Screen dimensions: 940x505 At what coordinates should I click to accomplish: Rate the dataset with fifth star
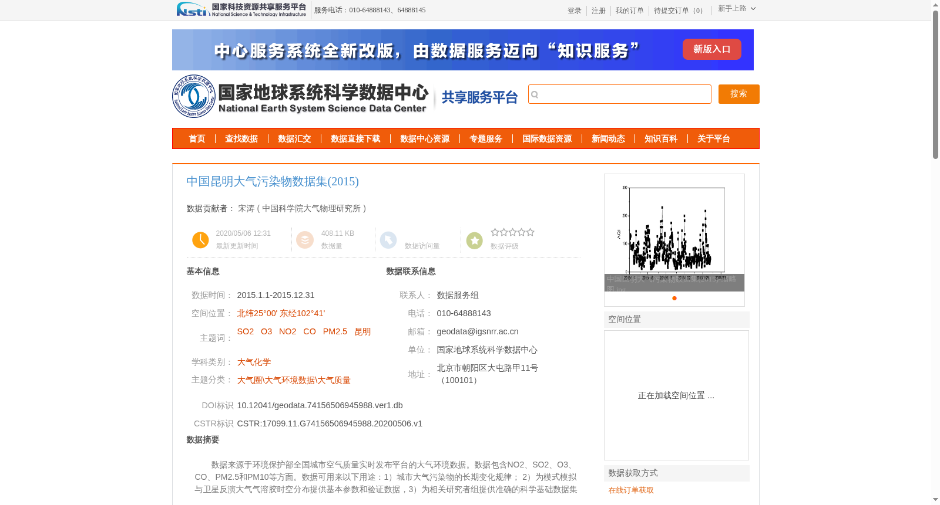coord(531,232)
